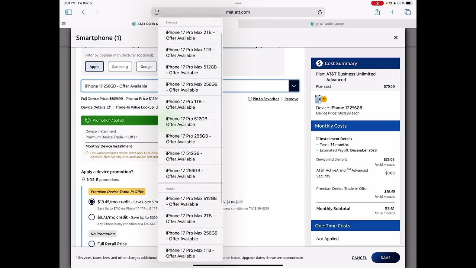The image size is (476, 268).
Task: Tap the battery indicator in the status bar
Action: [x=409, y=3]
